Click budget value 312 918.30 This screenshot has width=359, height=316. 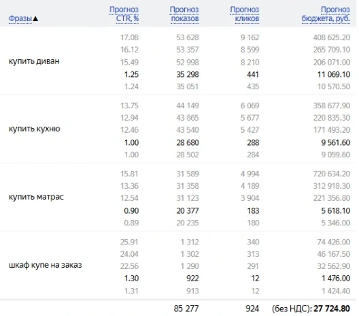pyautogui.click(x=332, y=186)
